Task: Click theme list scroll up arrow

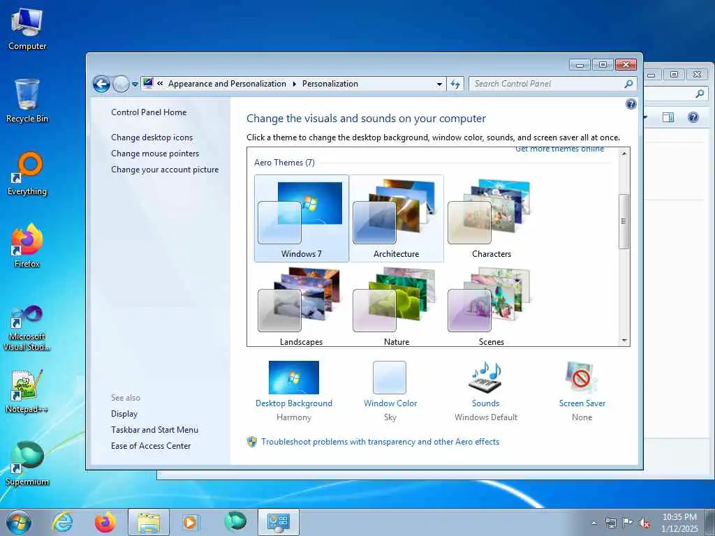Action: (x=624, y=154)
